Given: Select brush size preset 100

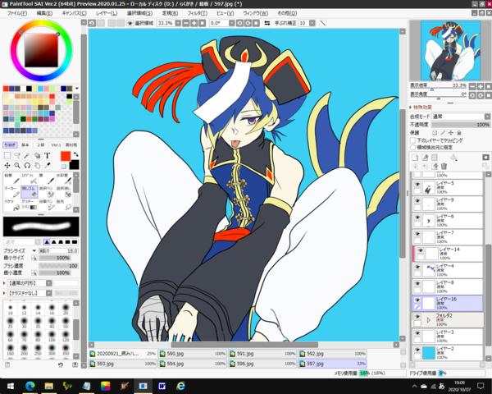Looking at the screenshot, I should pos(52,337).
